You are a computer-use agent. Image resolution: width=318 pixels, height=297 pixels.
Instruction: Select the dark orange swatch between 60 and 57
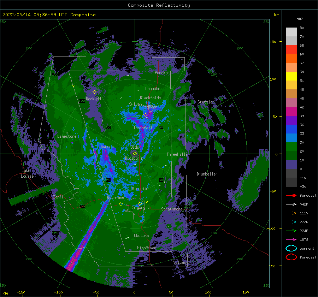coord(291,59)
